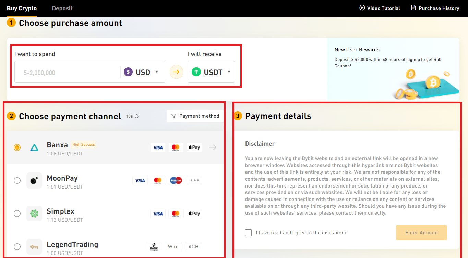468x258 pixels.
Task: Switch to the Deposit tab
Action: (x=62, y=8)
